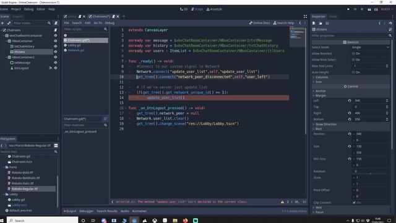Reset the Margin Right value
This screenshot has width=396, height=223.
(x=350, y=113)
